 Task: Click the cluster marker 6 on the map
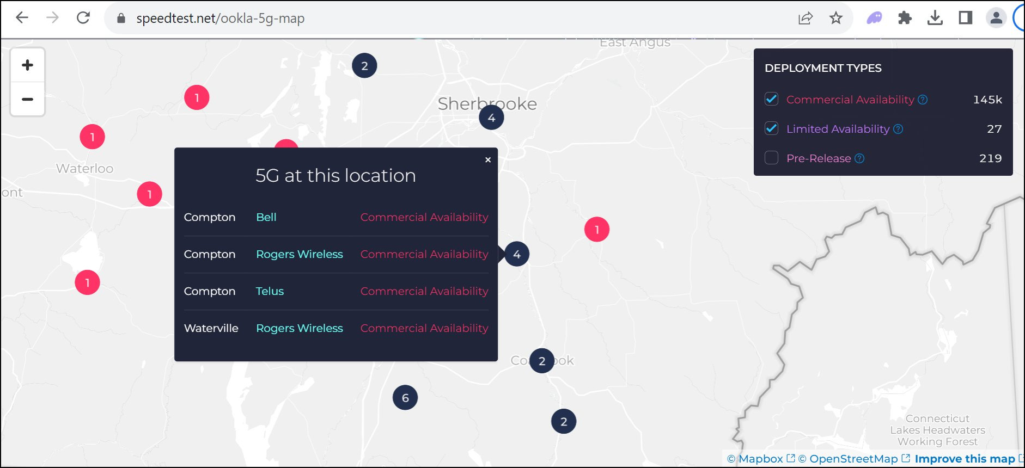405,398
